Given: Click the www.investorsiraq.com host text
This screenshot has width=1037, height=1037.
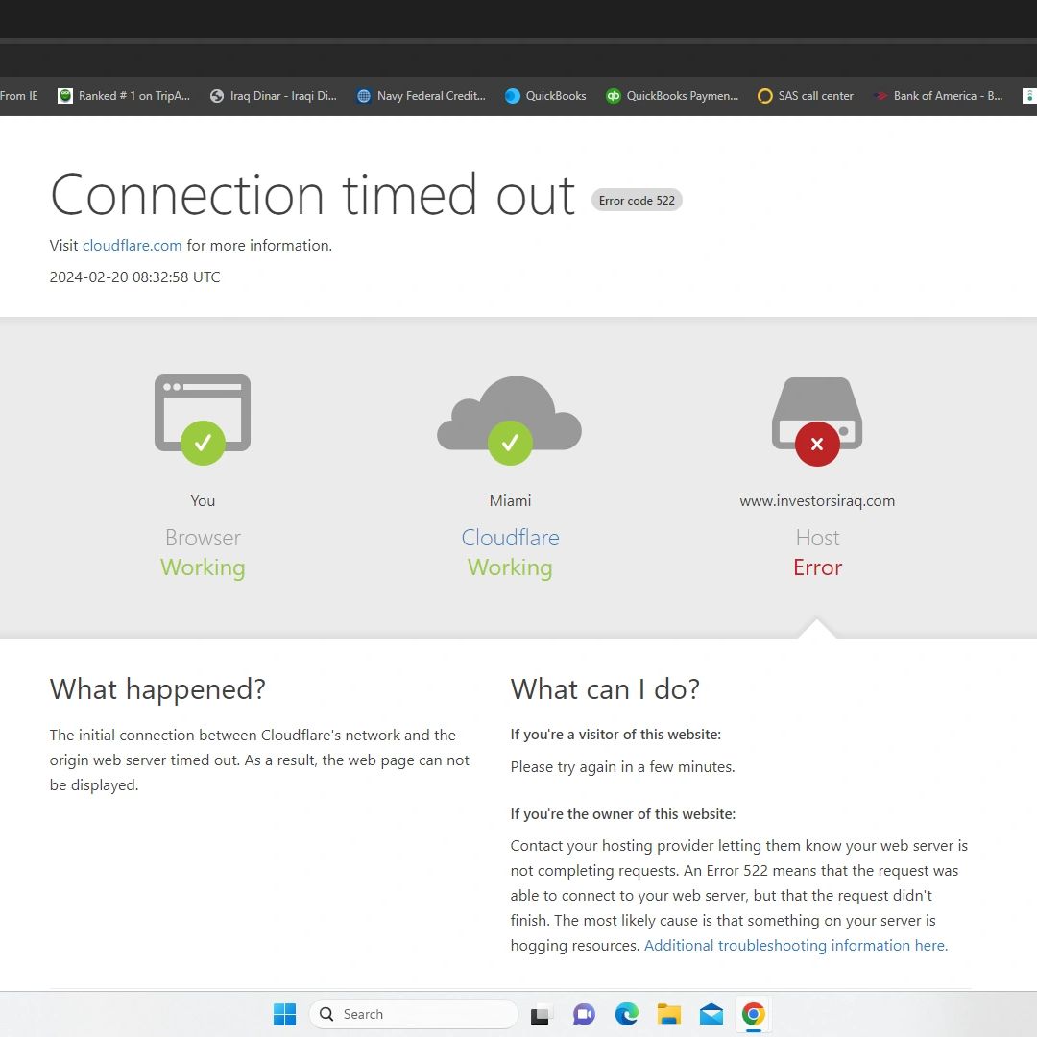Looking at the screenshot, I should [817, 500].
